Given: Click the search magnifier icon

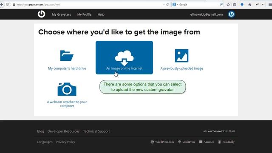Looking at the screenshot, I should (221, 5).
